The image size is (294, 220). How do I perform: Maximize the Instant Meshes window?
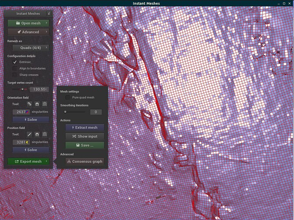[x=284, y=4]
